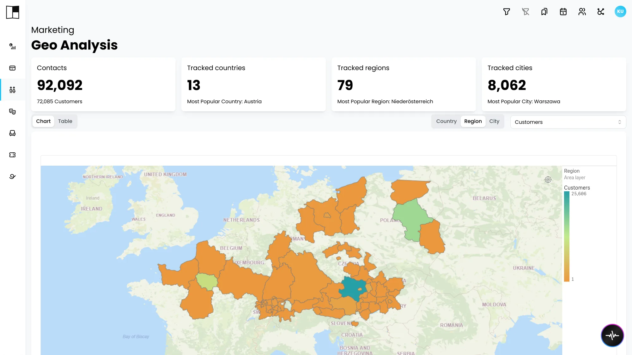
Task: Switch to the Chart view
Action: coord(43,121)
